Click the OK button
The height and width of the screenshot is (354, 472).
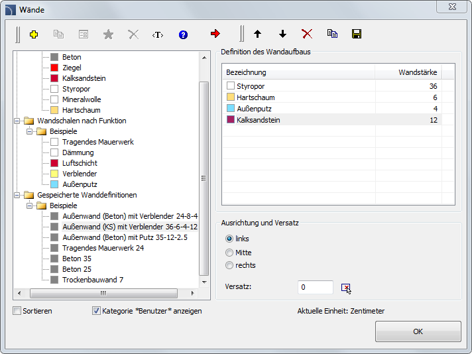[x=418, y=331]
